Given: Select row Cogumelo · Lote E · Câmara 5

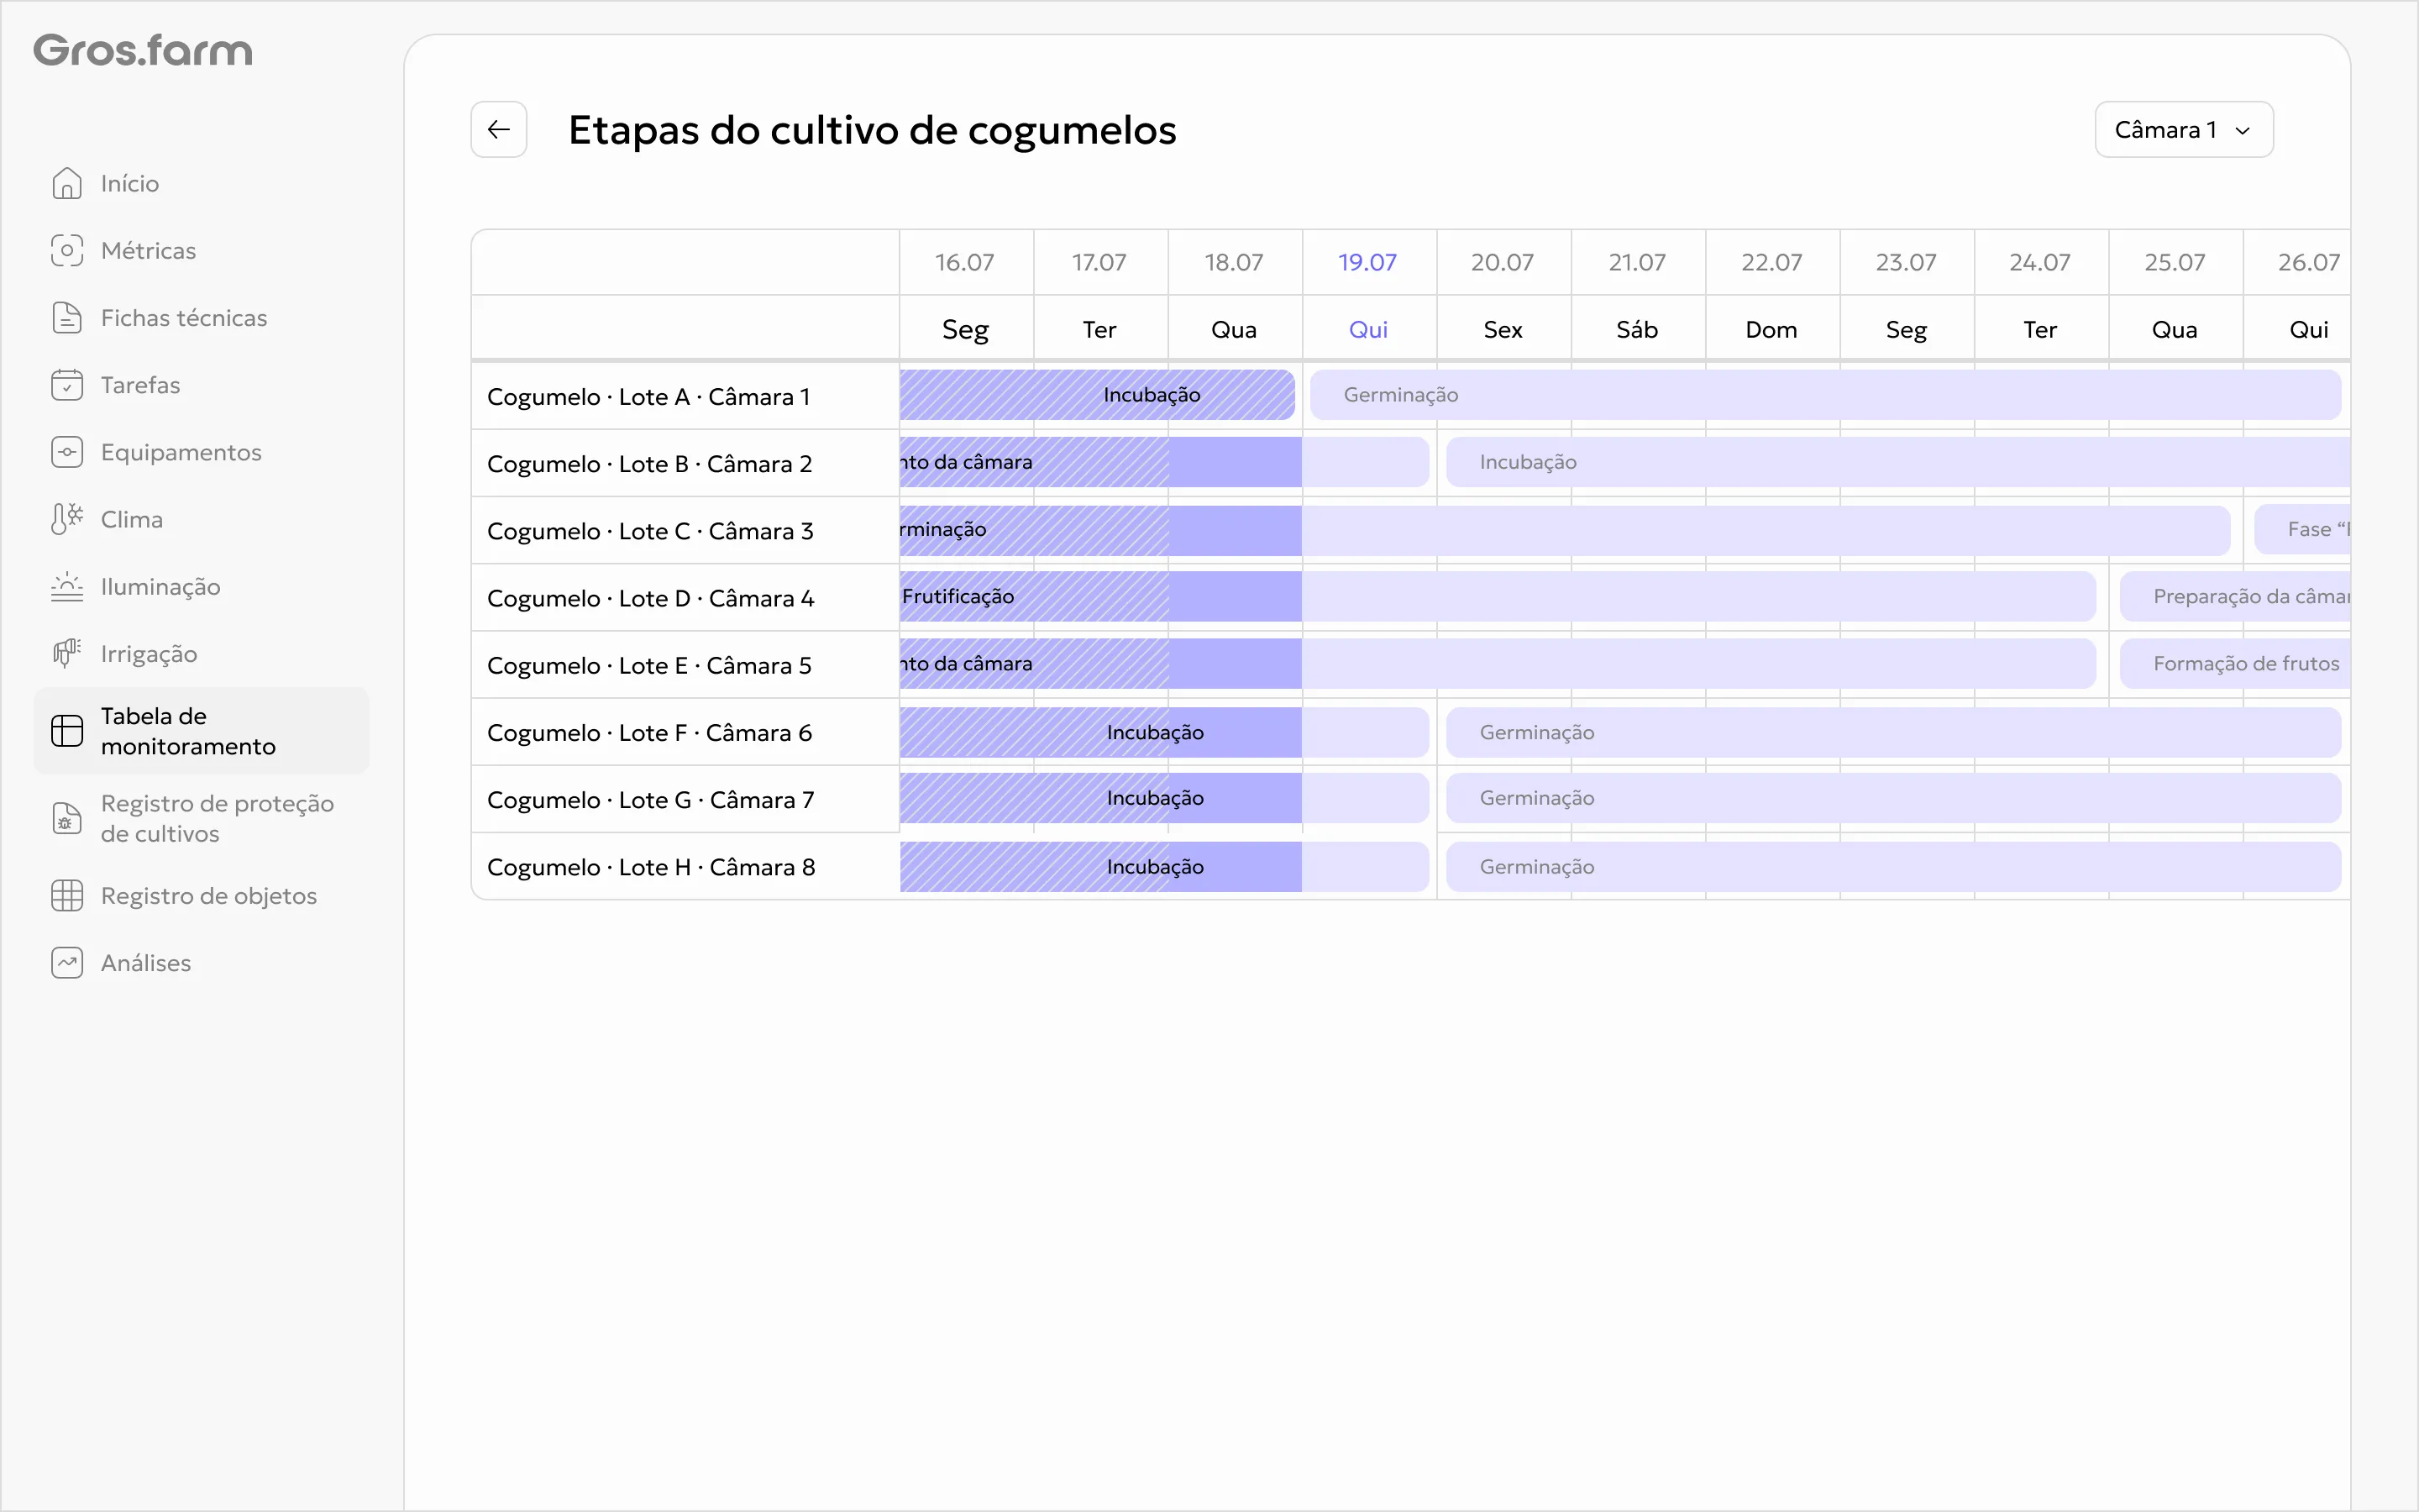Looking at the screenshot, I should coord(685,664).
